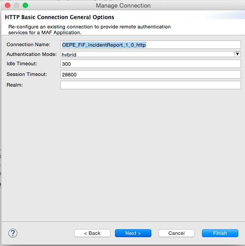This screenshot has width=245, height=246.
Task: Select the "Authentication Mode:" label
Action: (32, 54)
